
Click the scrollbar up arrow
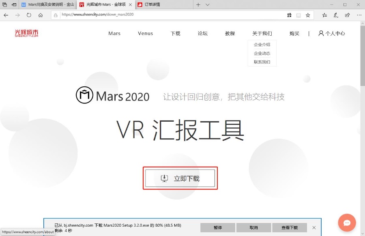pos(363,23)
